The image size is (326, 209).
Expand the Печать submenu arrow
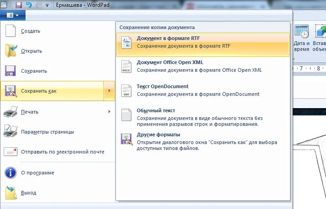(109, 112)
